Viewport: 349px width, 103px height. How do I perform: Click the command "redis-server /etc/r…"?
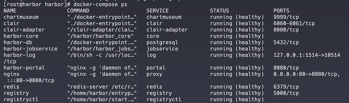102,87
